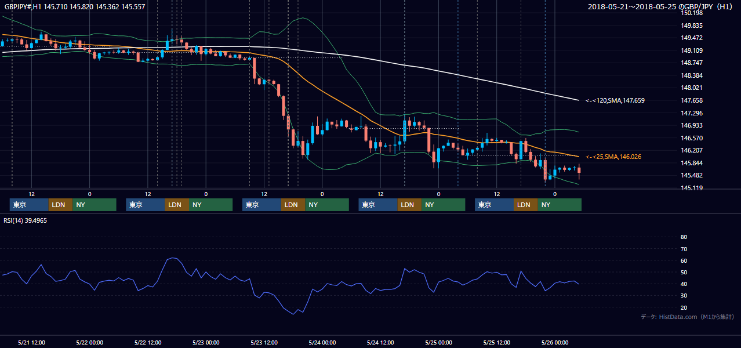The height and width of the screenshot is (348, 741).
Task: Click the first 東京 session block
Action: (29, 205)
